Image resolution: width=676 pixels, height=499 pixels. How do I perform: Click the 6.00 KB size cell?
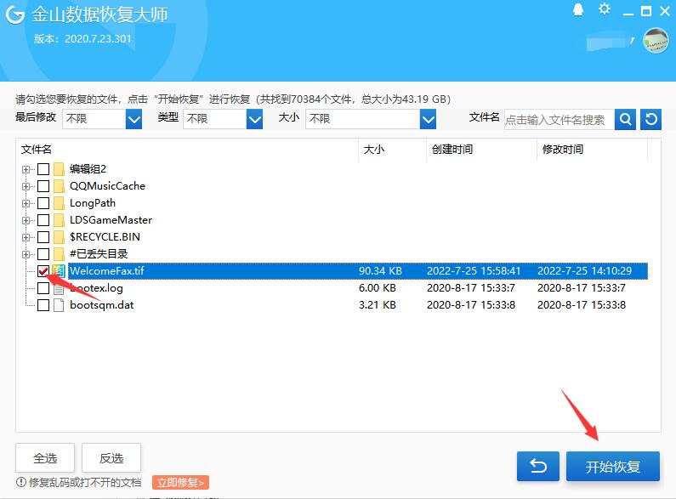pos(378,288)
